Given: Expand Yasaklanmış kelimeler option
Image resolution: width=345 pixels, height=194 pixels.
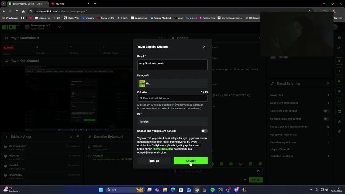Looking at the screenshot, I should tap(328, 143).
